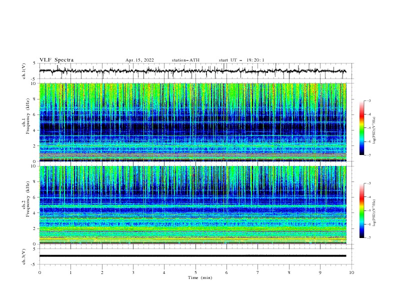Click the time axis tick label '0'
Image resolution: width=396 pixels, height=306 pixels.
click(39, 272)
